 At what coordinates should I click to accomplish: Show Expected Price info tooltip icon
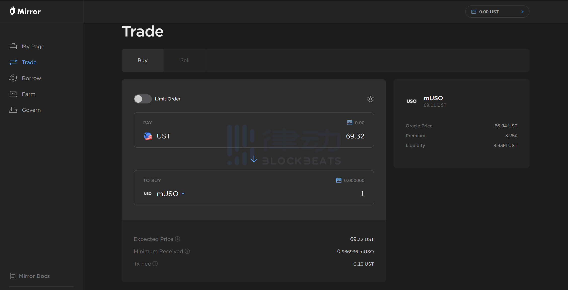[x=177, y=239]
